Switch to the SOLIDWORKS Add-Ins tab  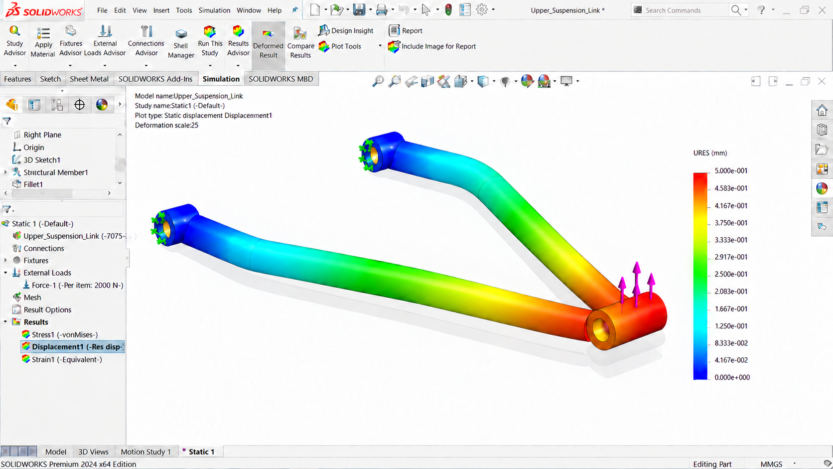coord(155,79)
